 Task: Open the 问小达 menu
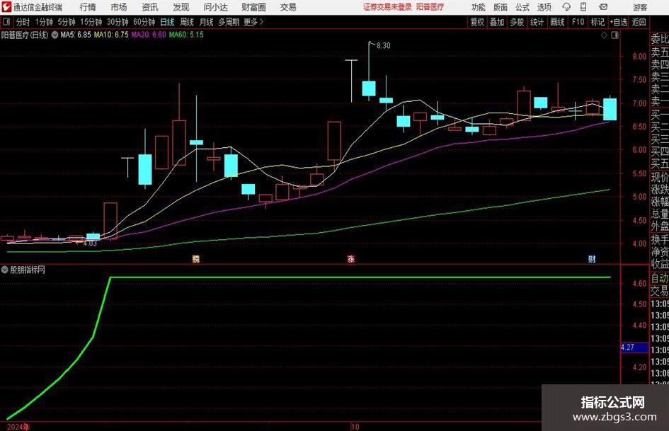tap(215, 7)
